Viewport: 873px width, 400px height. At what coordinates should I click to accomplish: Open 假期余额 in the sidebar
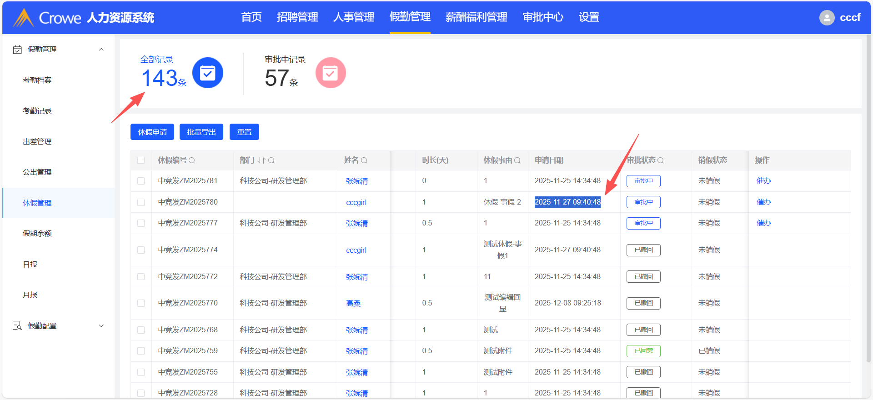(37, 234)
